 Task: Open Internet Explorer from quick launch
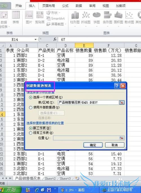[37, 190]
